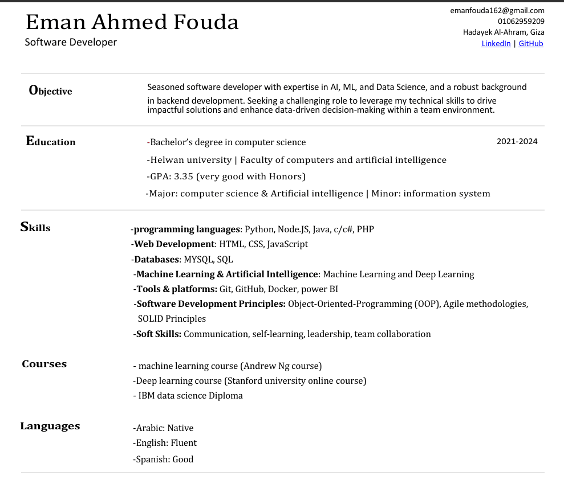Viewport: 564px width, 480px height.
Task: Click the name heading Eman Ahmed Fouda
Action: click(132, 23)
